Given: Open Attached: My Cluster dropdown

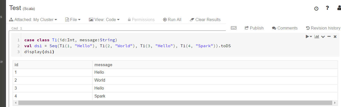Looking at the screenshot, I should (x=33, y=20).
